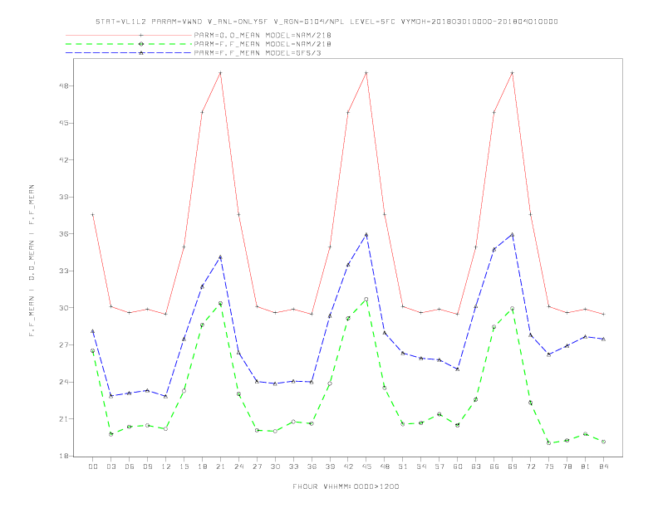Click the green circle marker at hour 69
Image resolution: width=658 pixels, height=508 pixels.
point(513,309)
